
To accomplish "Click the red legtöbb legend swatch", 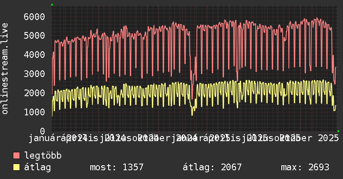I will 17,156.
